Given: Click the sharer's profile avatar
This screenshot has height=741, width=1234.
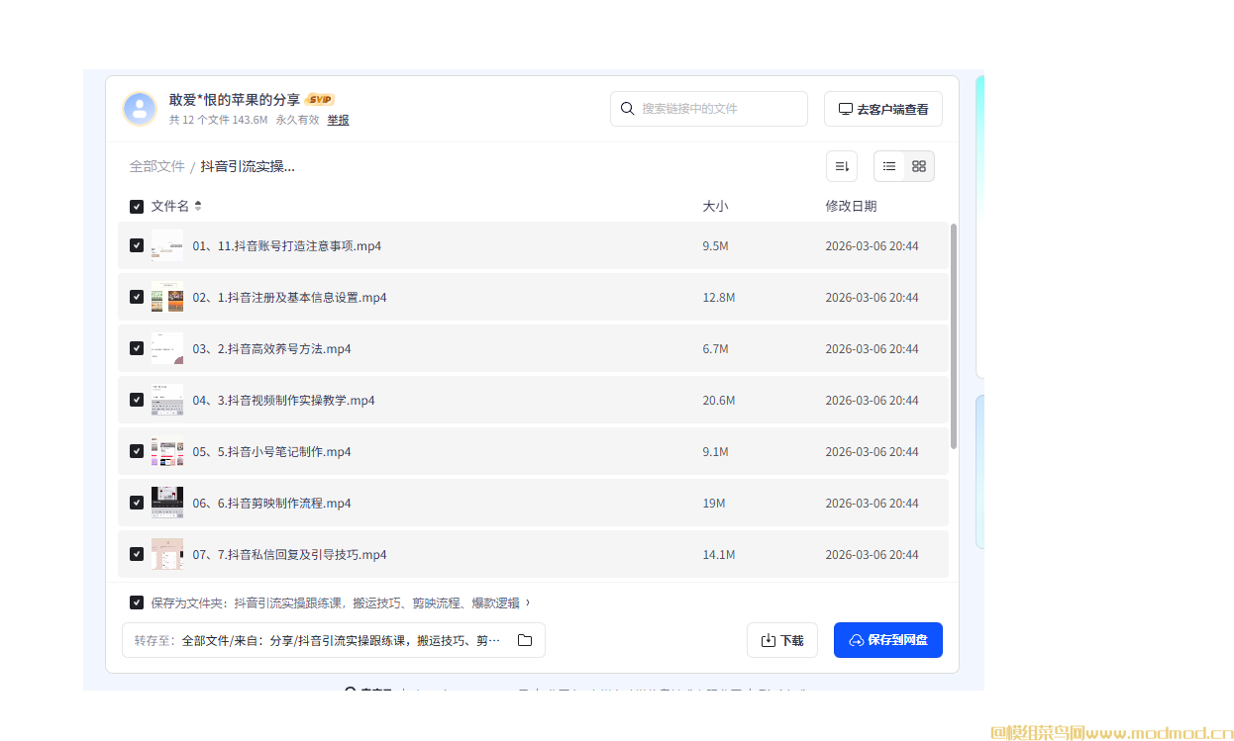Looking at the screenshot, I should click(140, 109).
